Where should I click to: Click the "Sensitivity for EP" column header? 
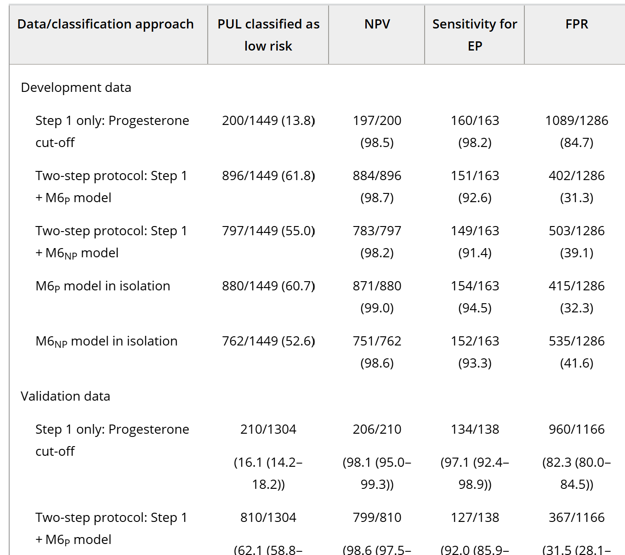pos(475,35)
